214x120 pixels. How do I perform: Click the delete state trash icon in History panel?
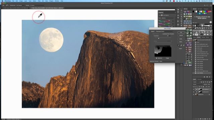[x=210, y=77]
